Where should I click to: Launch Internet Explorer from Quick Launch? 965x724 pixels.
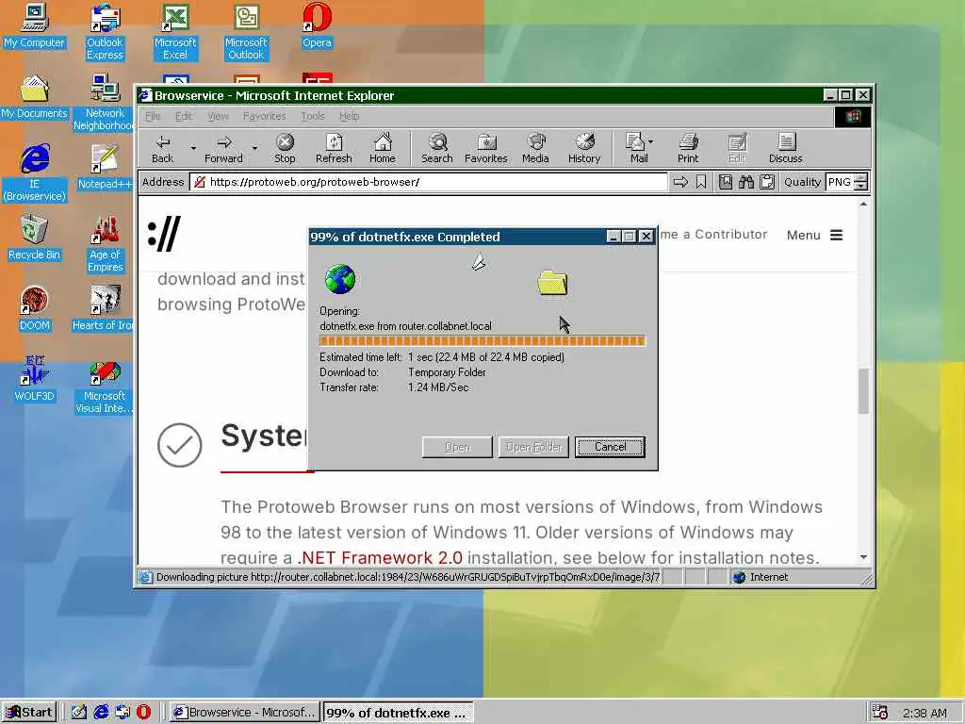pyautogui.click(x=101, y=712)
